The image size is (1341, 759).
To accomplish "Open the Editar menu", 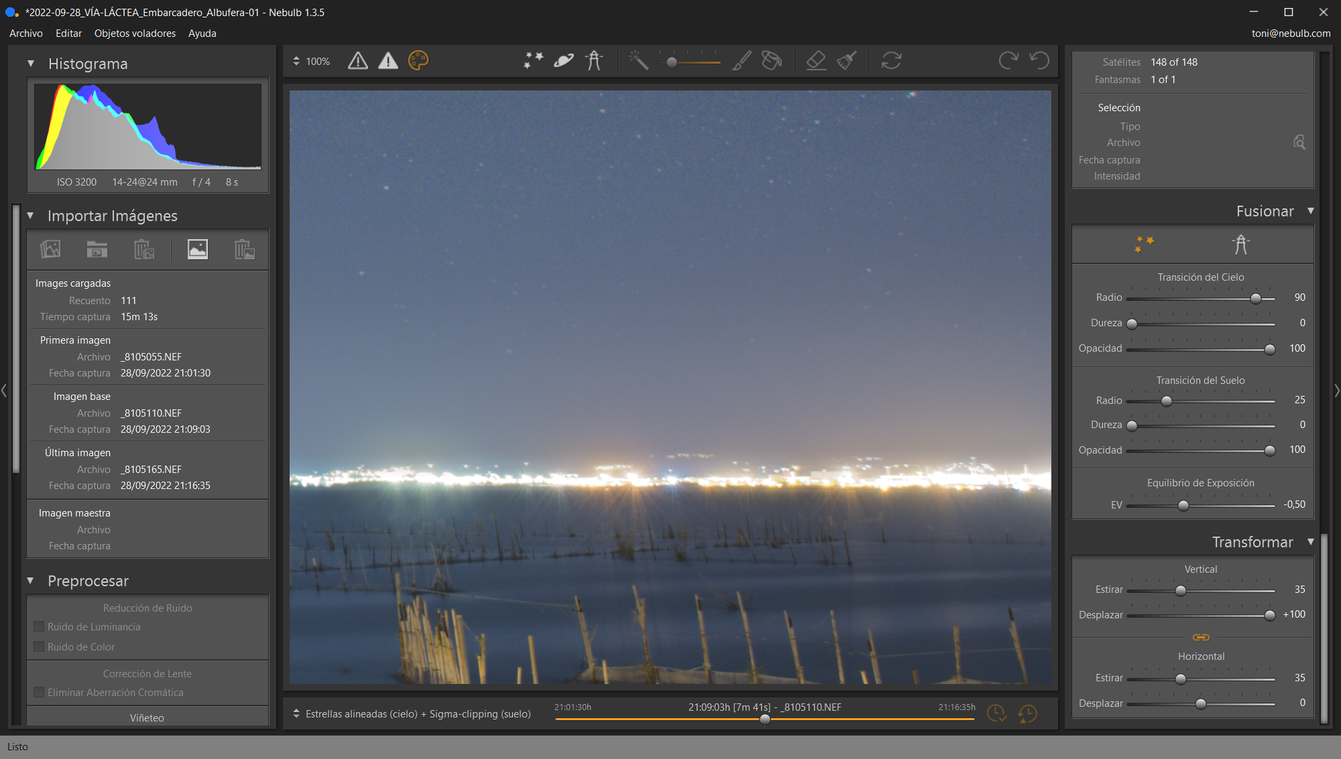I will click(68, 33).
